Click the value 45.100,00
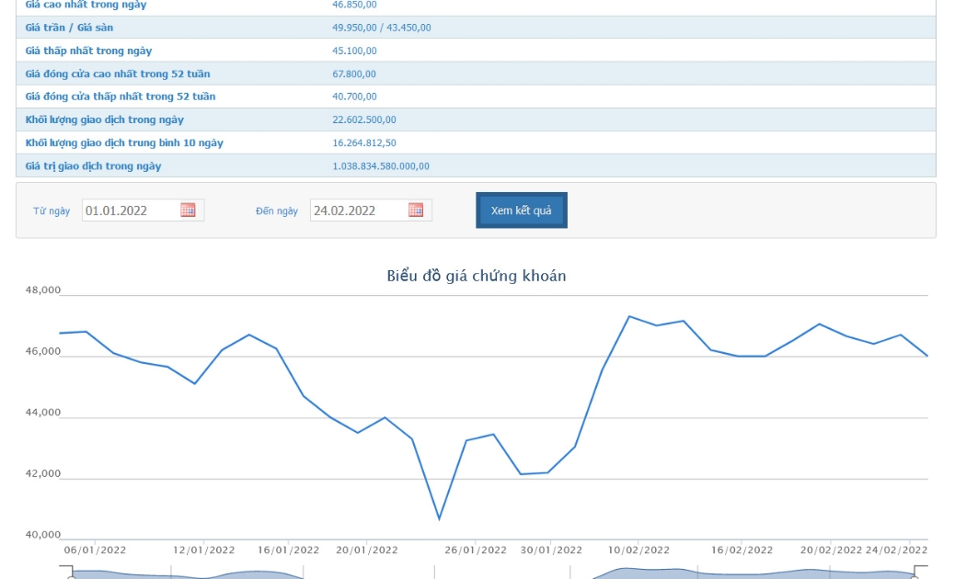This screenshot has height=579, width=966. [x=354, y=51]
